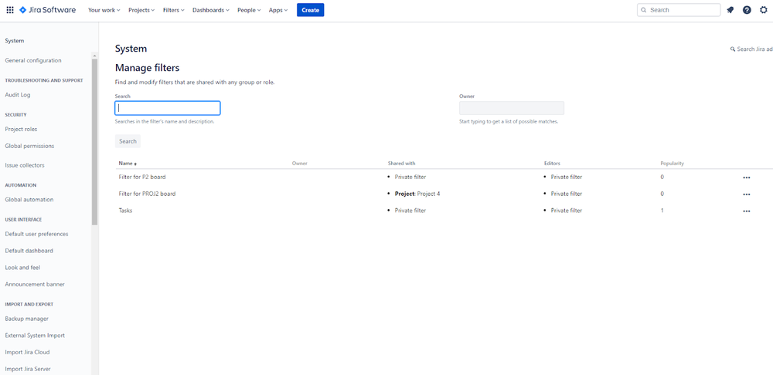Open Global permissions in sidebar
Viewport: 773px width, 375px height.
(x=29, y=146)
